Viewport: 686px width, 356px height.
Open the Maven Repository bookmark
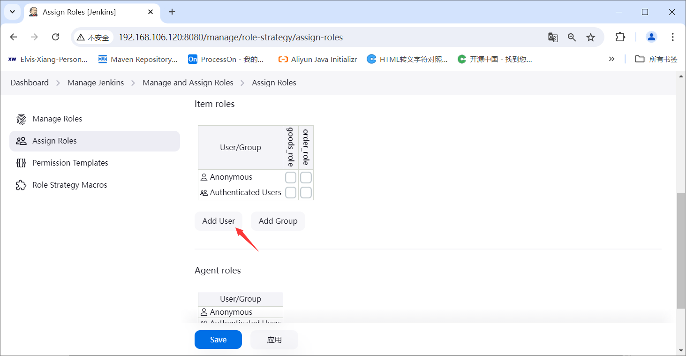coord(138,59)
